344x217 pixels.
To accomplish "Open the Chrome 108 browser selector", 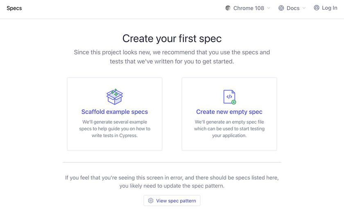I will click(x=249, y=8).
